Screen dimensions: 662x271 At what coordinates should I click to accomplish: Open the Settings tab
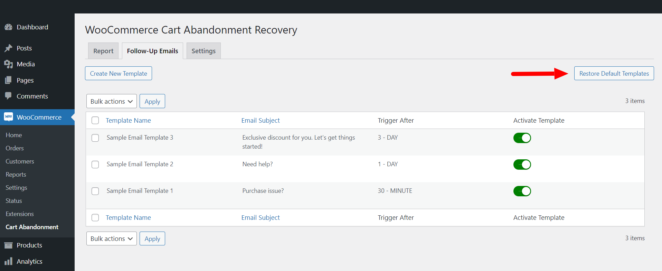[x=204, y=51]
